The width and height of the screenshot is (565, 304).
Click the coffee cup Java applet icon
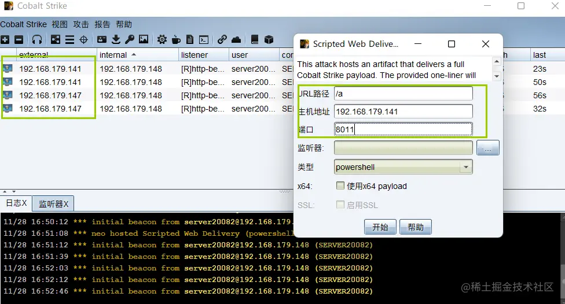pos(176,39)
